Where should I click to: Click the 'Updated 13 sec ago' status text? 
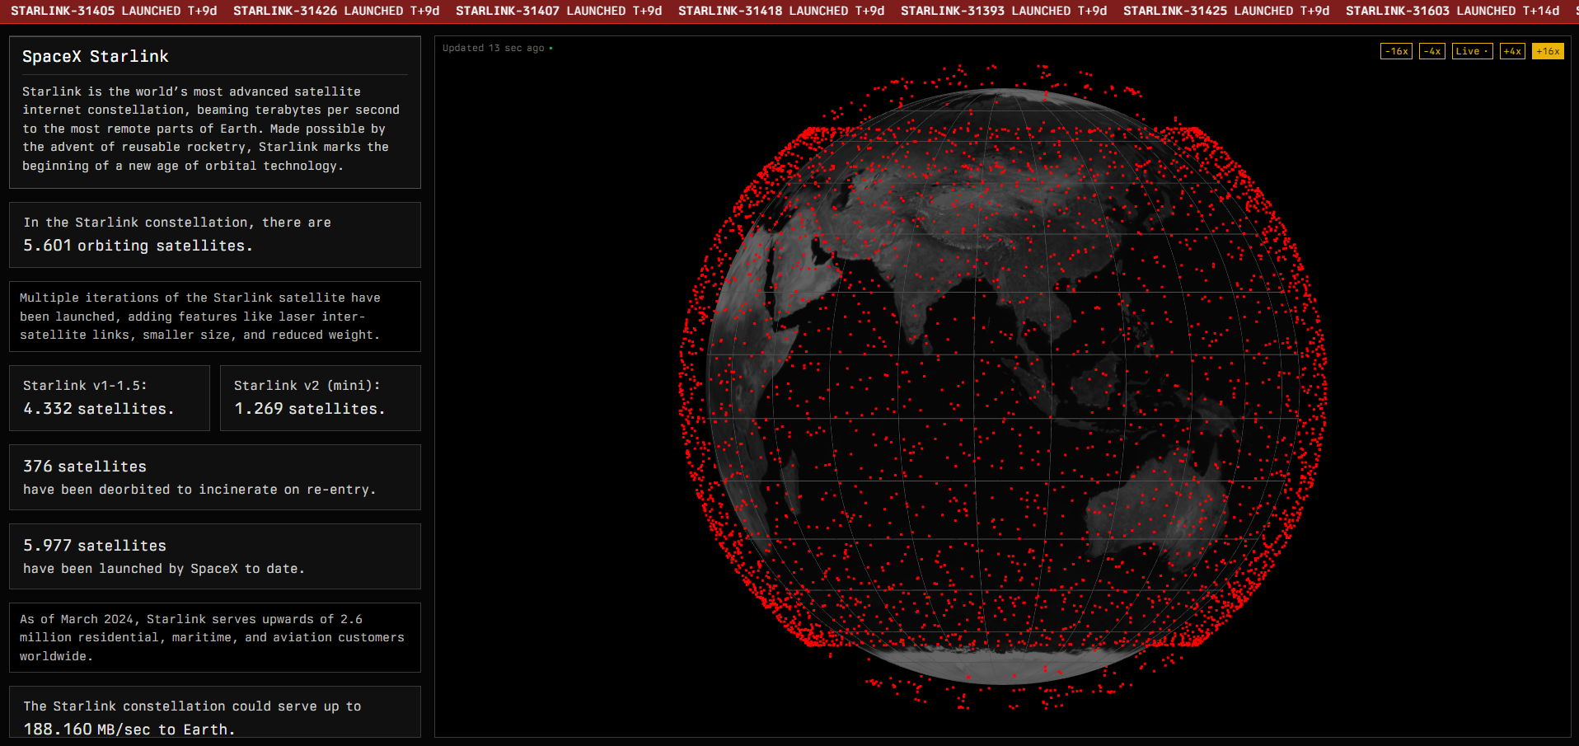point(493,48)
